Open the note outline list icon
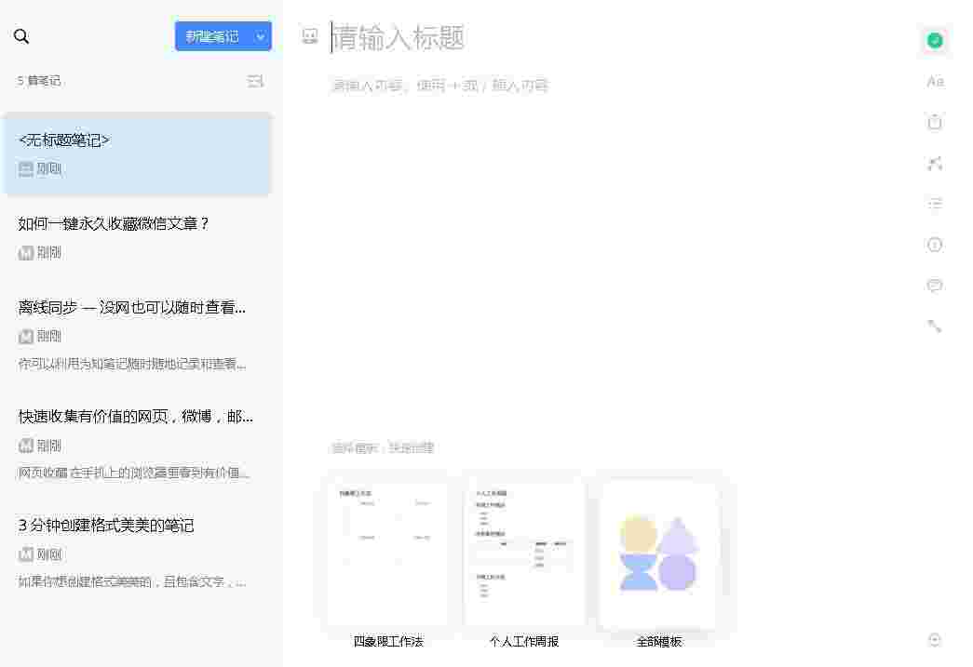Image resolution: width=973 pixels, height=667 pixels. click(935, 204)
